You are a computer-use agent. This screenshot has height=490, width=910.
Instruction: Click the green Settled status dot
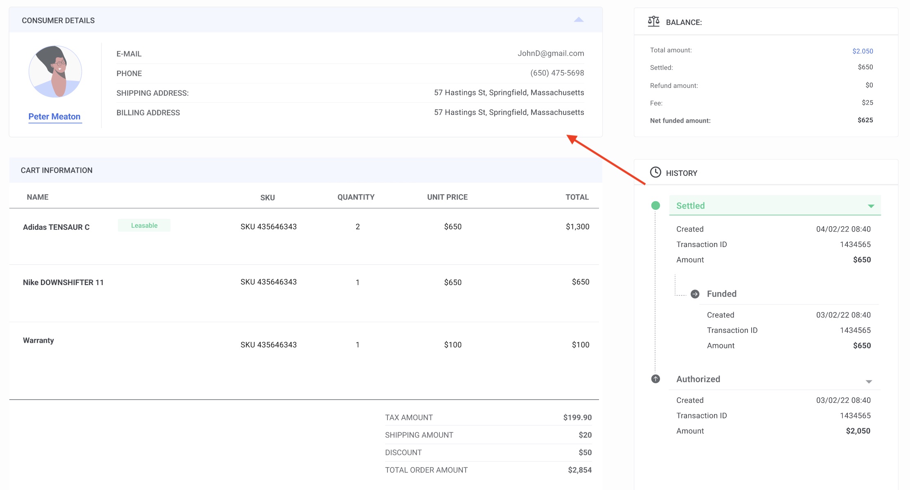coord(655,205)
